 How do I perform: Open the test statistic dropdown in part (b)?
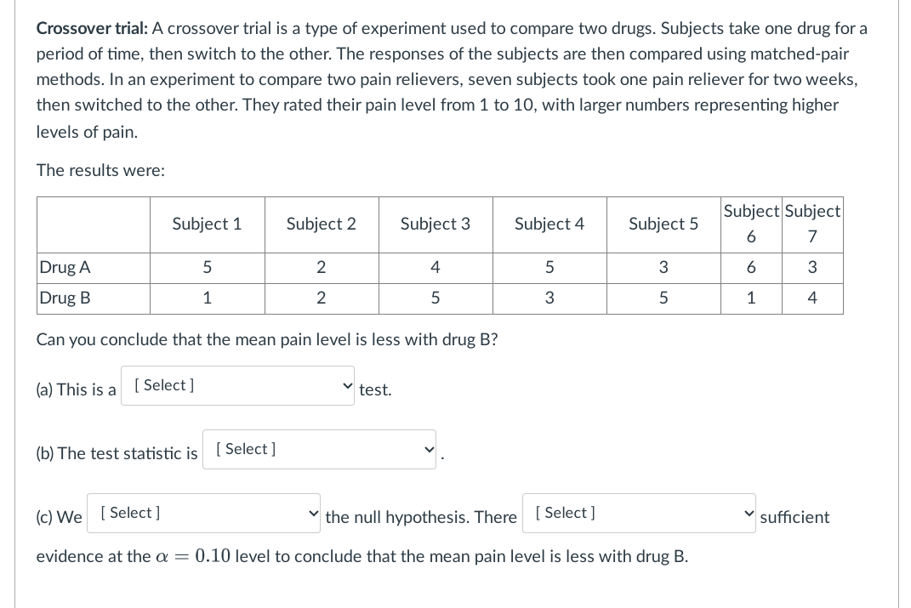(319, 449)
